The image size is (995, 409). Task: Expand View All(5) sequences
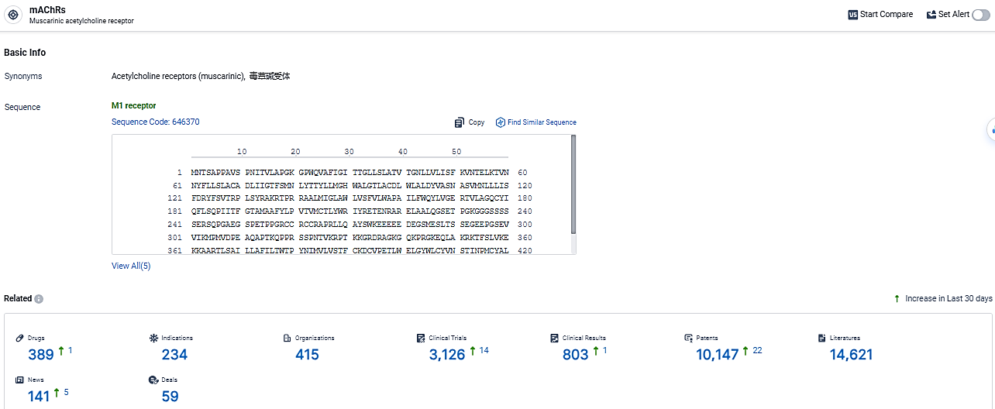131,266
